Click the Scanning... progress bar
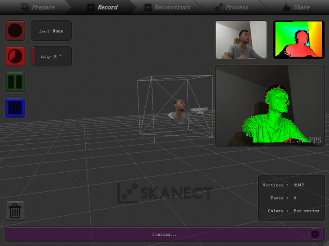 [x=165, y=234]
